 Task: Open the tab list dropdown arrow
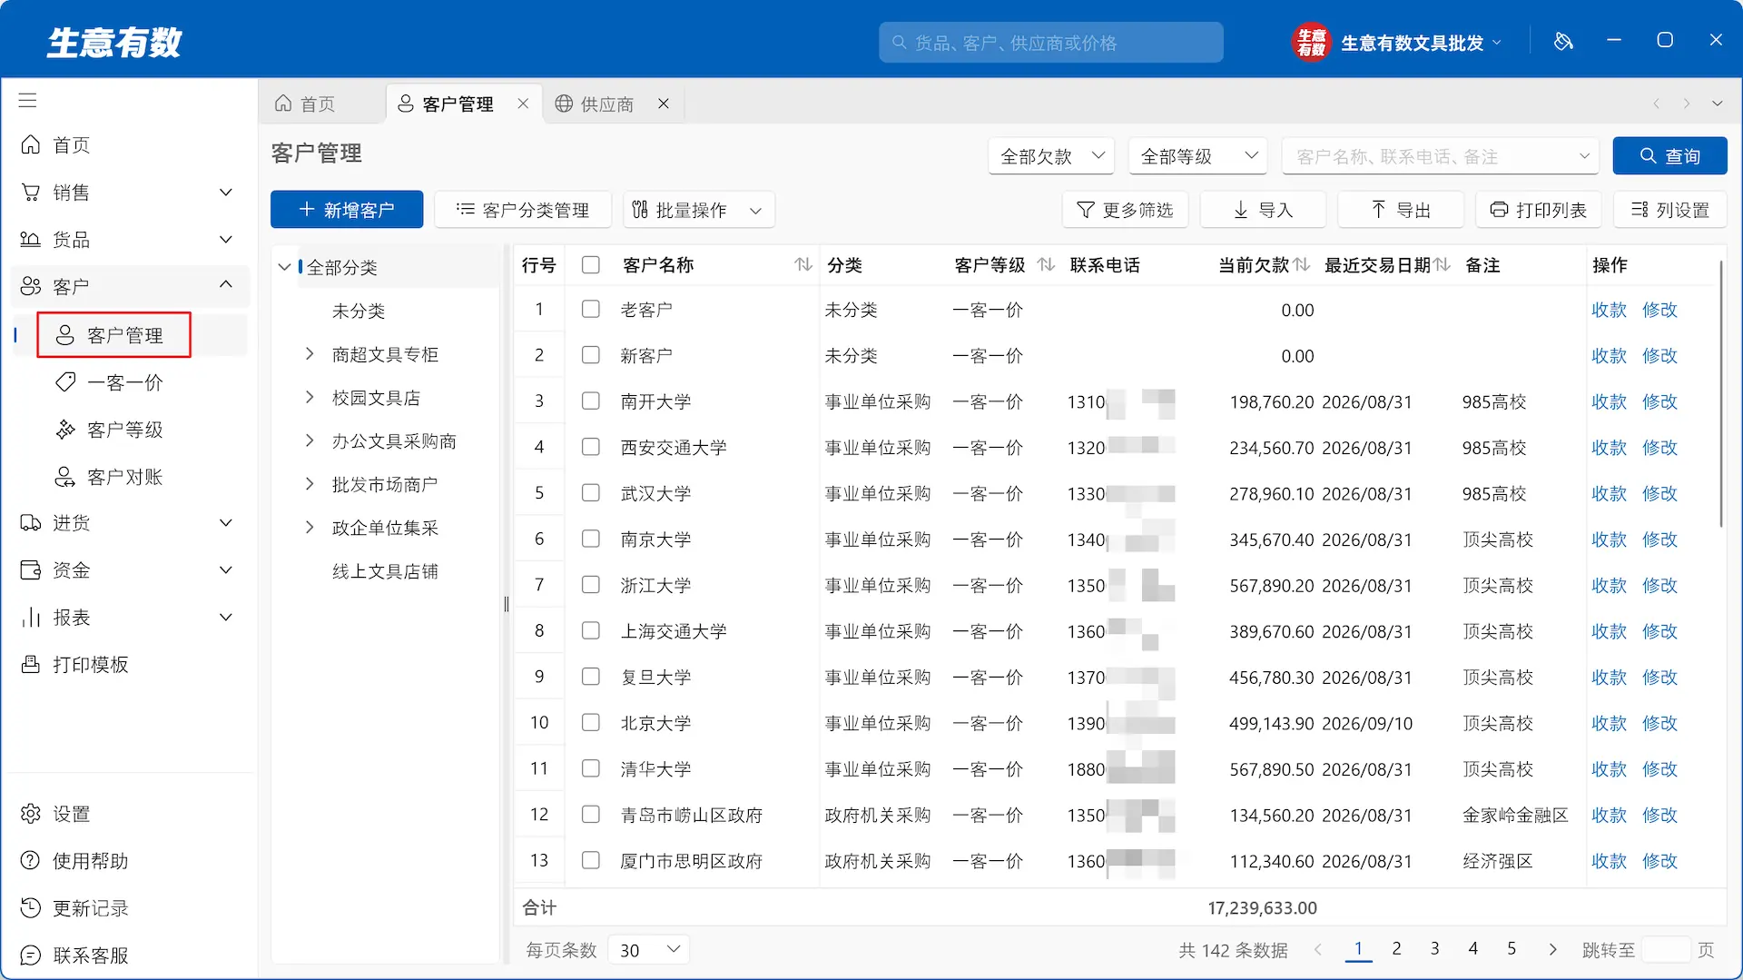(x=1717, y=104)
